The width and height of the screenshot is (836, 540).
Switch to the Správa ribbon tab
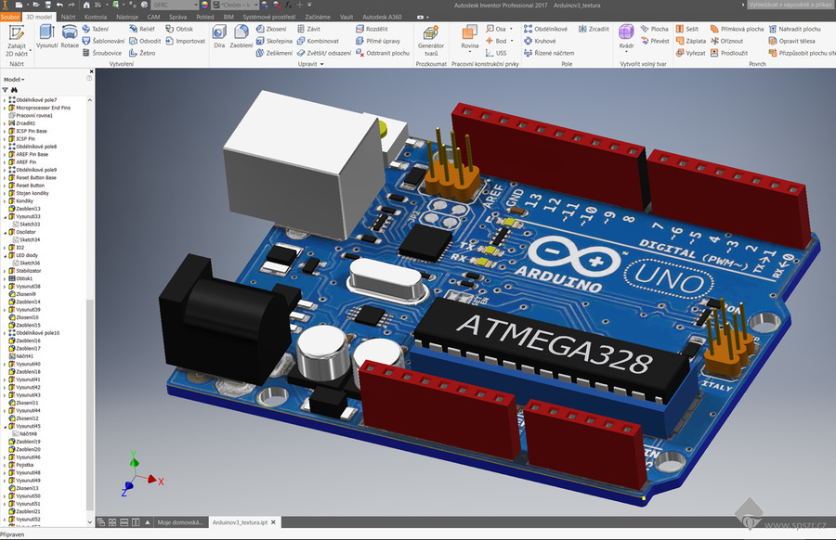[177, 17]
